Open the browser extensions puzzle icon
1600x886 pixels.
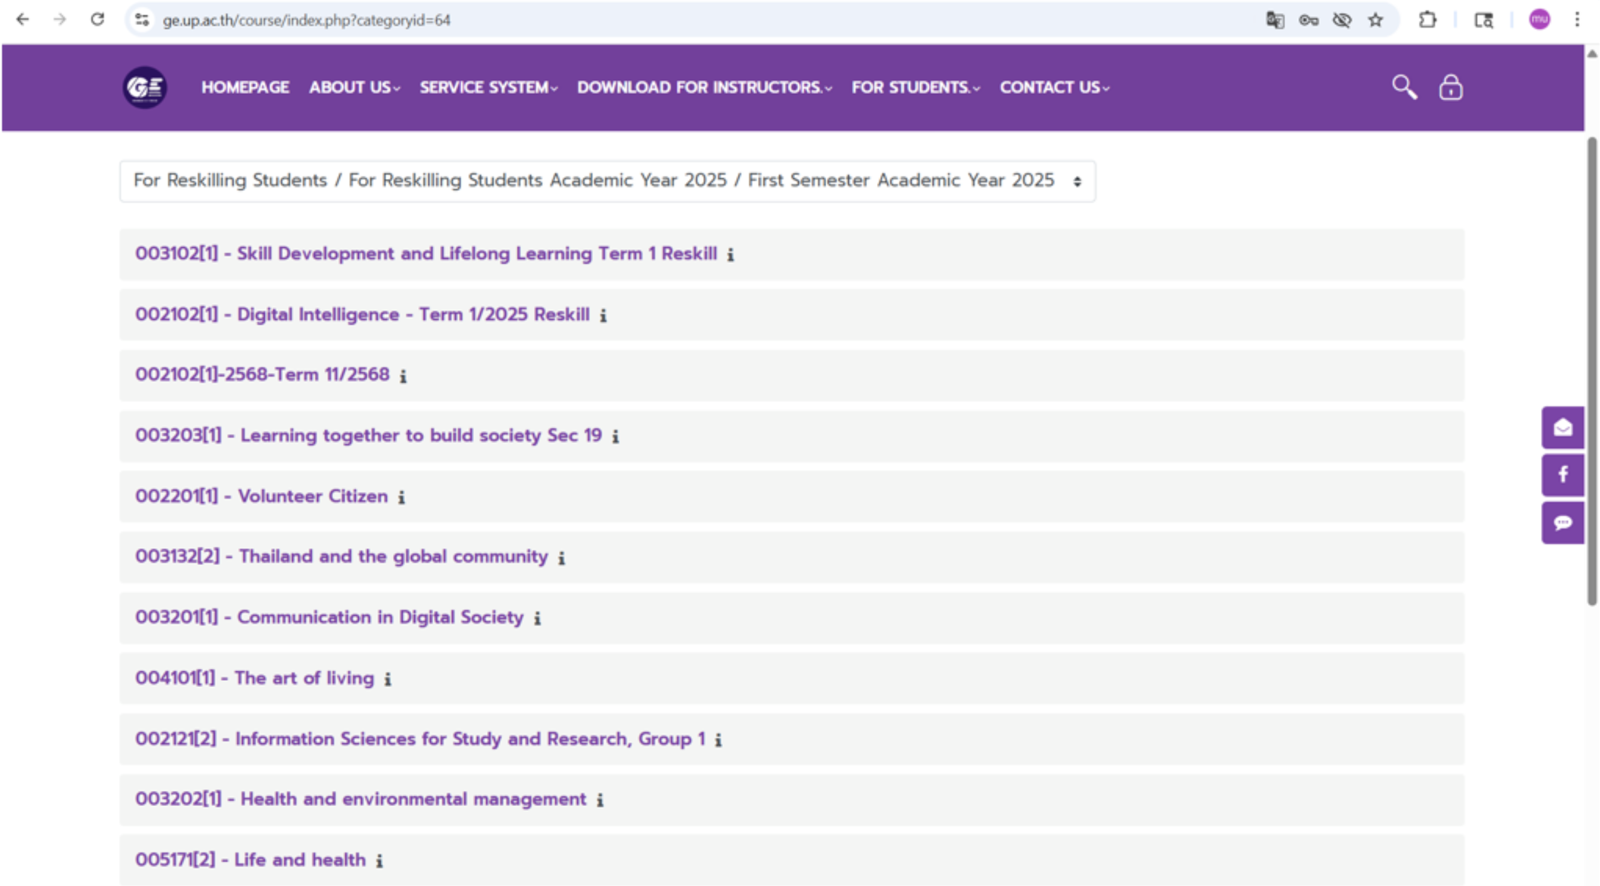(x=1427, y=20)
